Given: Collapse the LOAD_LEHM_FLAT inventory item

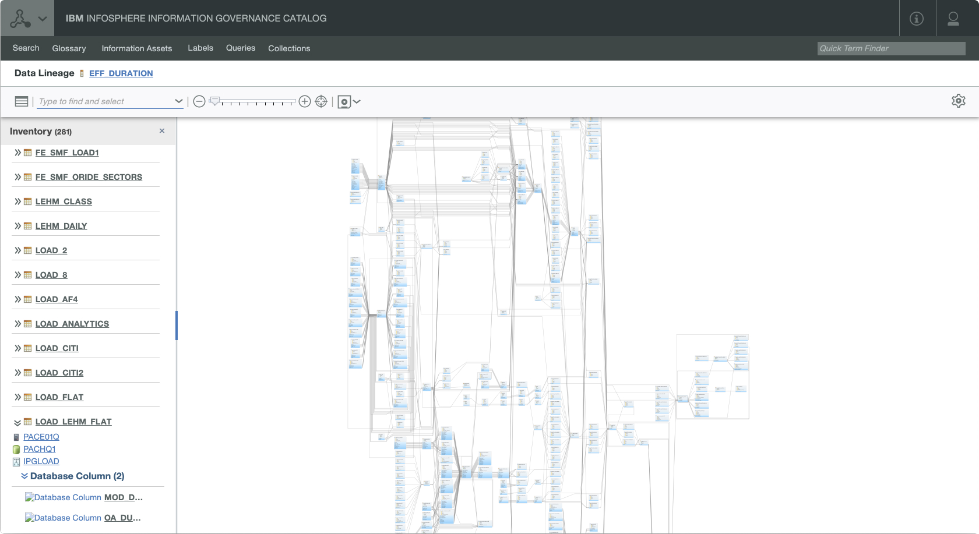Looking at the screenshot, I should tap(17, 422).
